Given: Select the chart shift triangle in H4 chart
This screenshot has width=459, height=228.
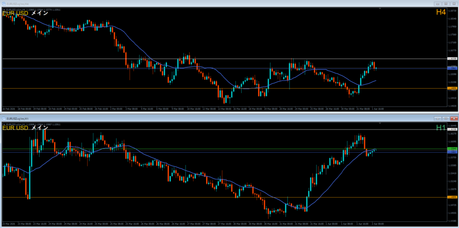Looking at the screenshot, I should tap(380, 9).
